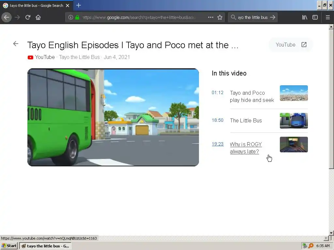The width and height of the screenshot is (334, 250).
Task: Go back using the page's left arrow
Action: tap(16, 44)
